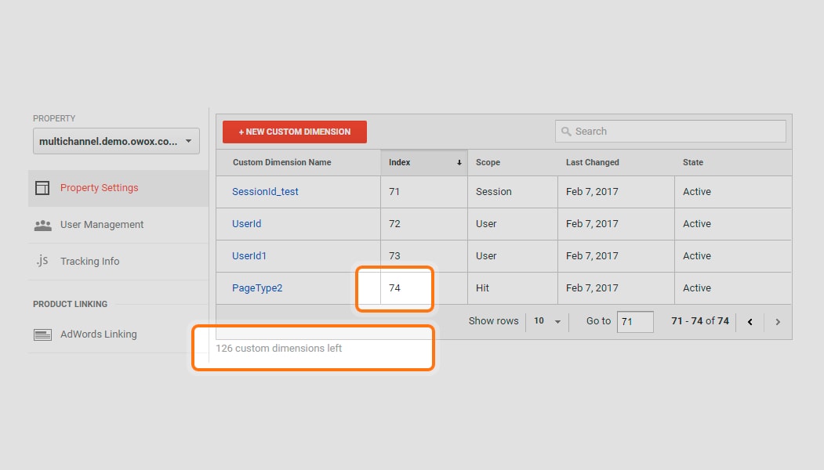Image resolution: width=824 pixels, height=470 pixels.
Task: Expand the Show rows dropdown
Action: tap(547, 321)
